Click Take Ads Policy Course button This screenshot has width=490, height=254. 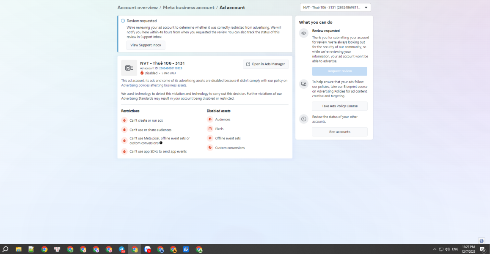pos(340,106)
